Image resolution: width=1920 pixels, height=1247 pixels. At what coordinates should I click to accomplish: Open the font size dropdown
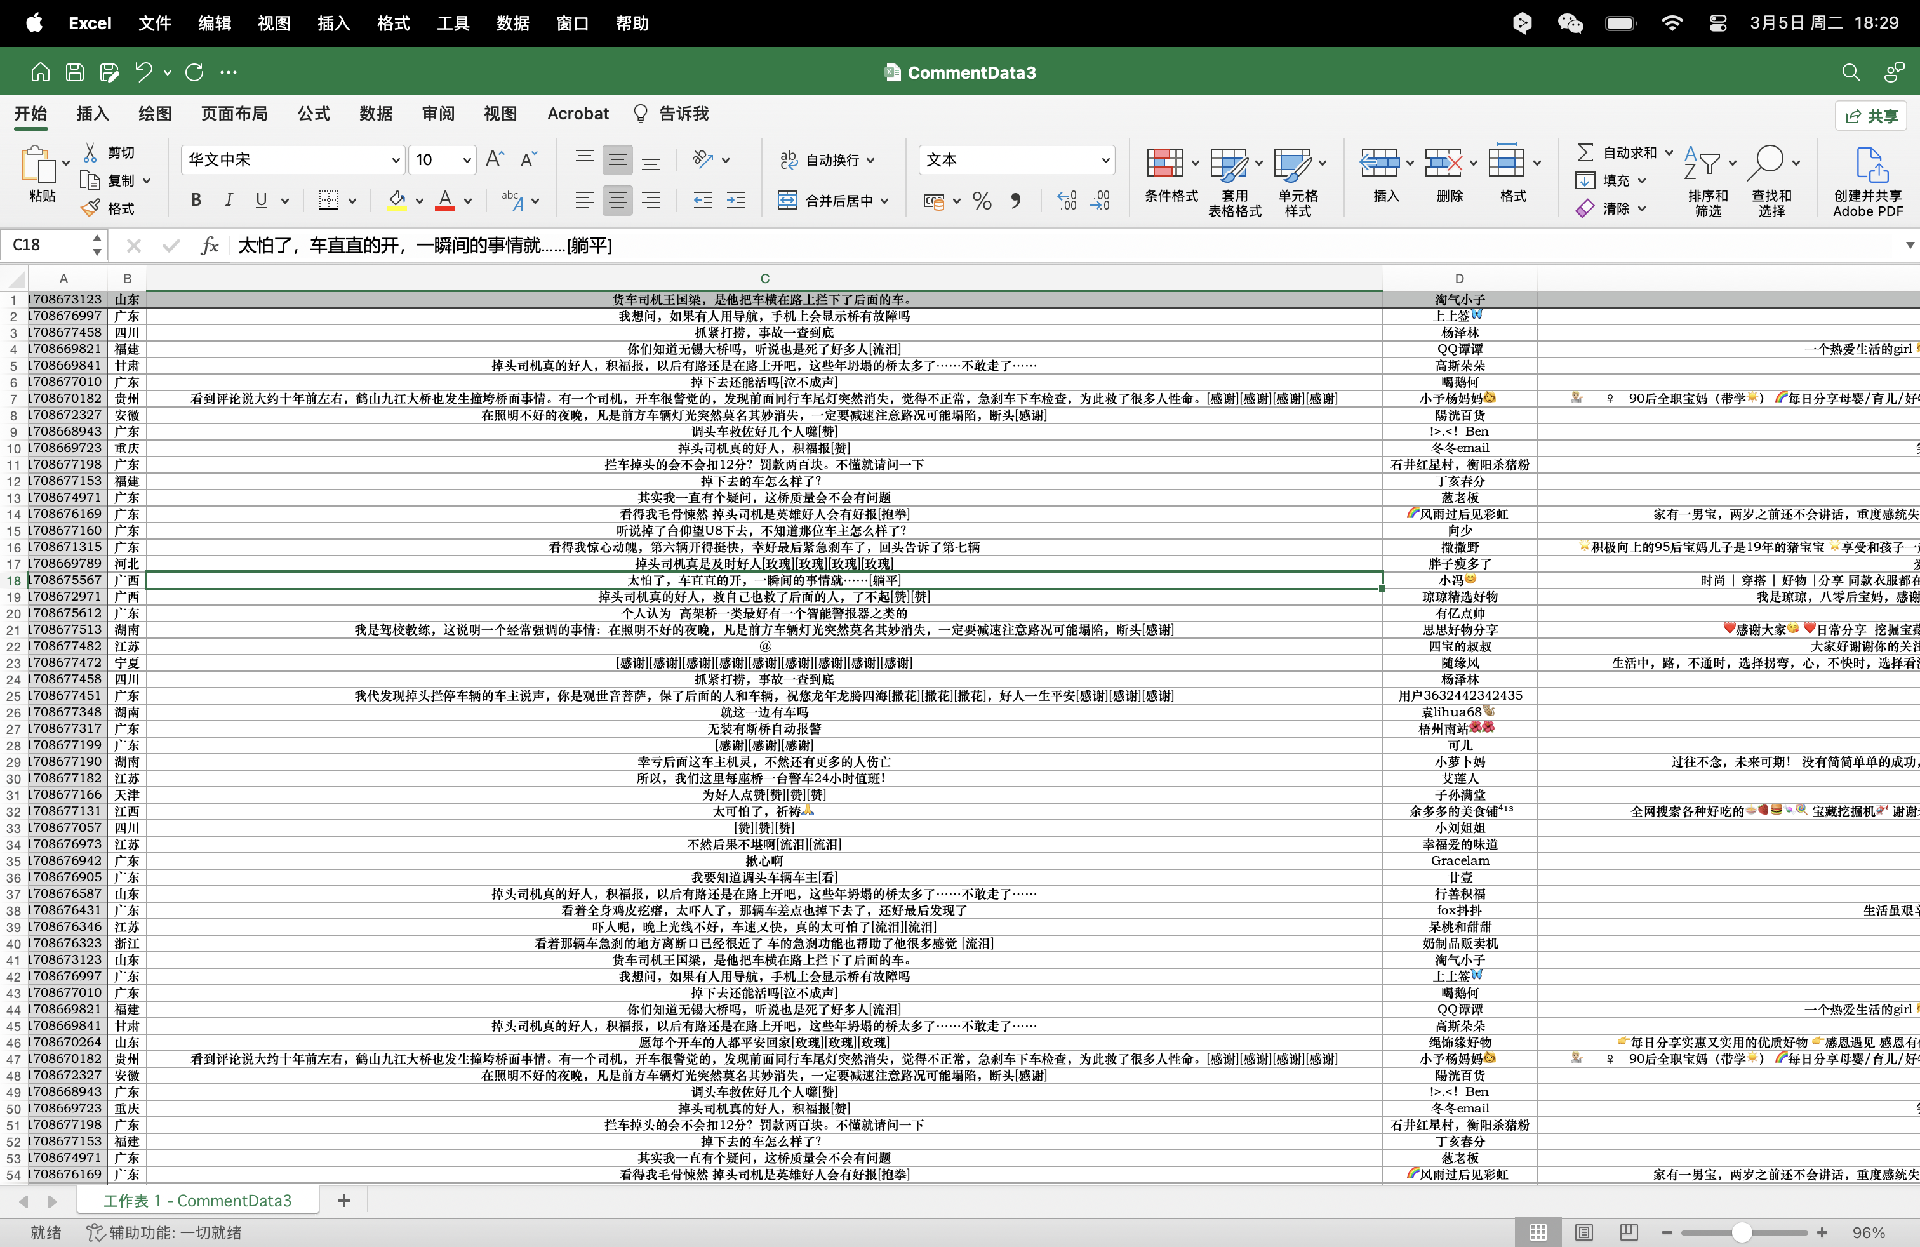pyautogui.click(x=466, y=161)
